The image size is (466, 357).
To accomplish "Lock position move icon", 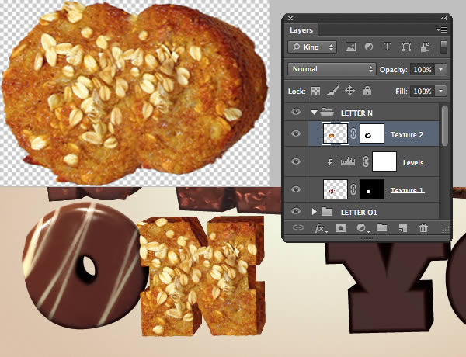I will [349, 91].
